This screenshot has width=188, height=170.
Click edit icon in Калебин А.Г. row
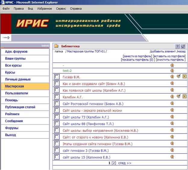click(179, 96)
